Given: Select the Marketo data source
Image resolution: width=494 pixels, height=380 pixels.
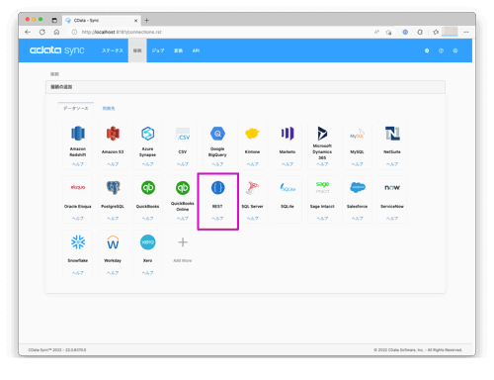Looking at the screenshot, I should coord(288,134).
